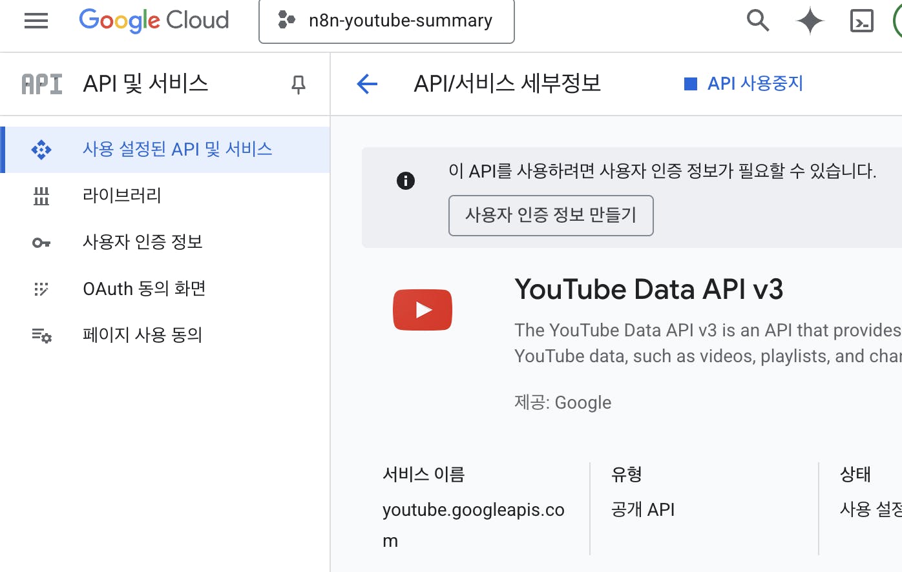Click the page usage settings icon
The width and height of the screenshot is (902, 572).
click(x=41, y=336)
